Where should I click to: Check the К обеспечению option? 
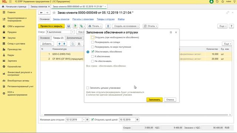tap(93, 57)
